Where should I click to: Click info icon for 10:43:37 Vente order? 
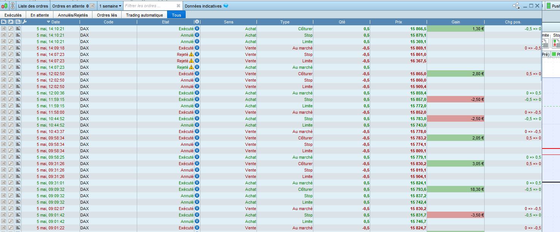click(x=197, y=131)
